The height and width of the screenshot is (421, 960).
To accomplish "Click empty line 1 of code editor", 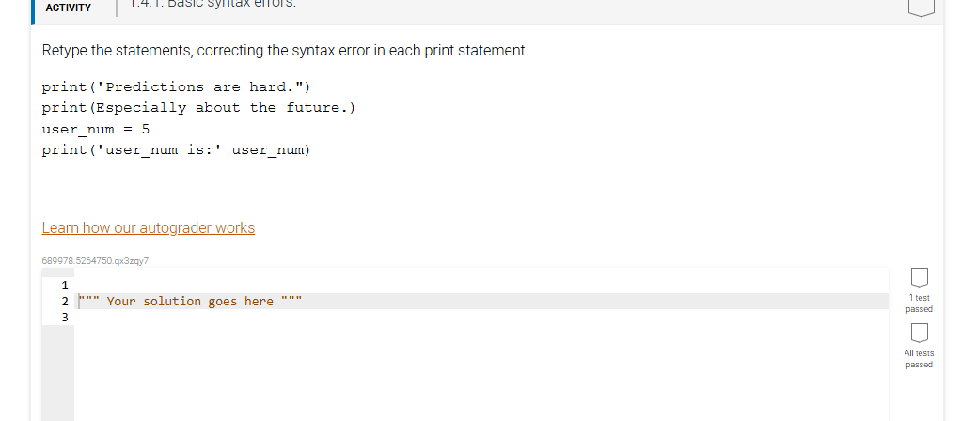I will pos(481,285).
